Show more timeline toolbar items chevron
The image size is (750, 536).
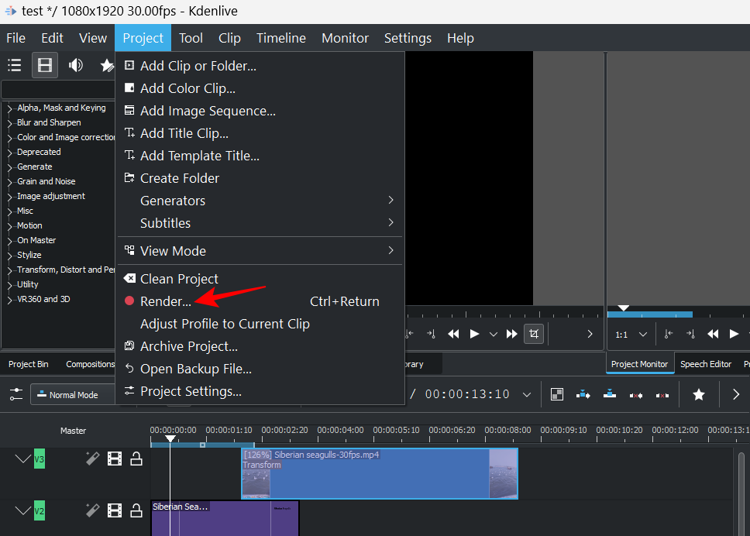click(x=735, y=394)
